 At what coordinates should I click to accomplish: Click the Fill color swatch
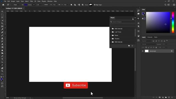pyautogui.click(x=26, y=5)
